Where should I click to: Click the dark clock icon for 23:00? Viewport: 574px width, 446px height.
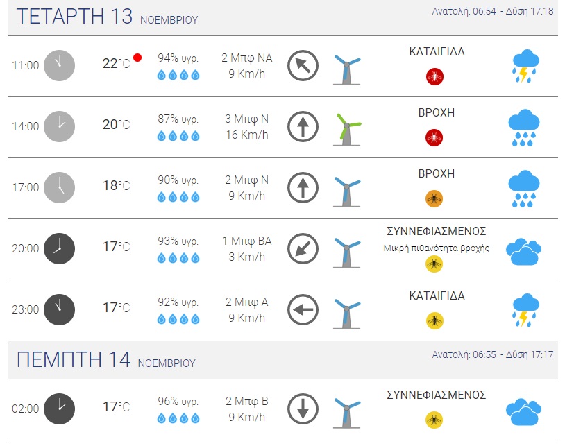[x=59, y=309]
